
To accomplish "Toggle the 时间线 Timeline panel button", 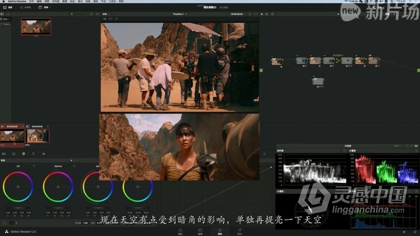I will coord(25,7).
